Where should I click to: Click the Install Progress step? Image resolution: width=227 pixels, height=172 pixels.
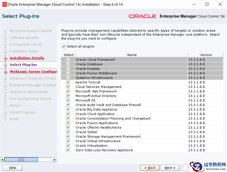click(x=22, y=112)
